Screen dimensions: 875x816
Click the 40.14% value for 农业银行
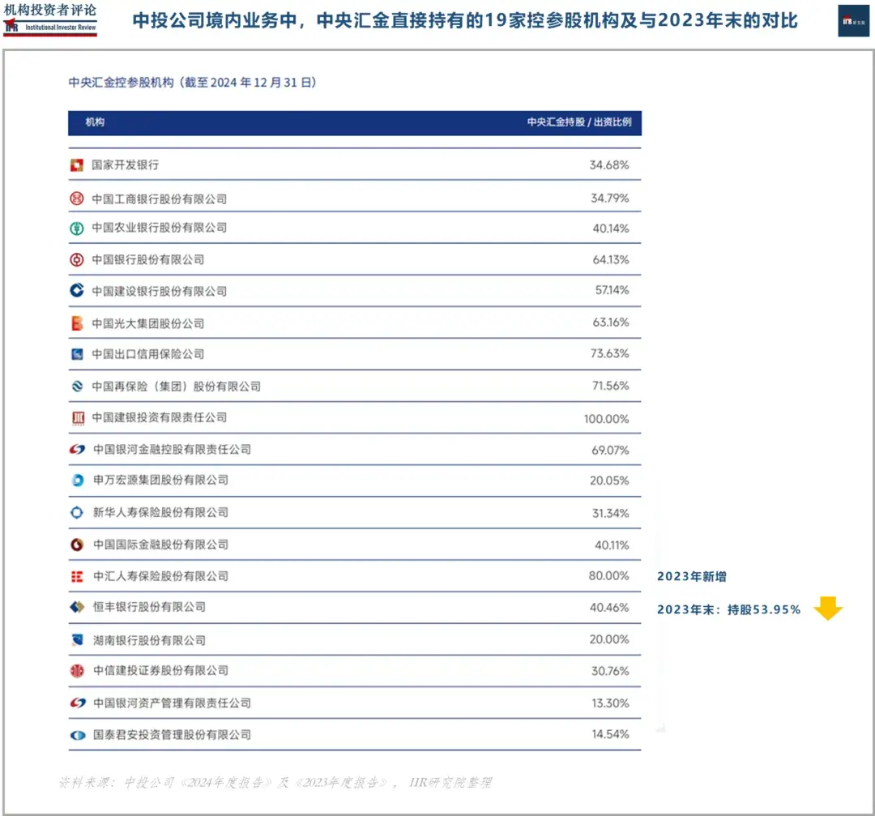(x=611, y=229)
